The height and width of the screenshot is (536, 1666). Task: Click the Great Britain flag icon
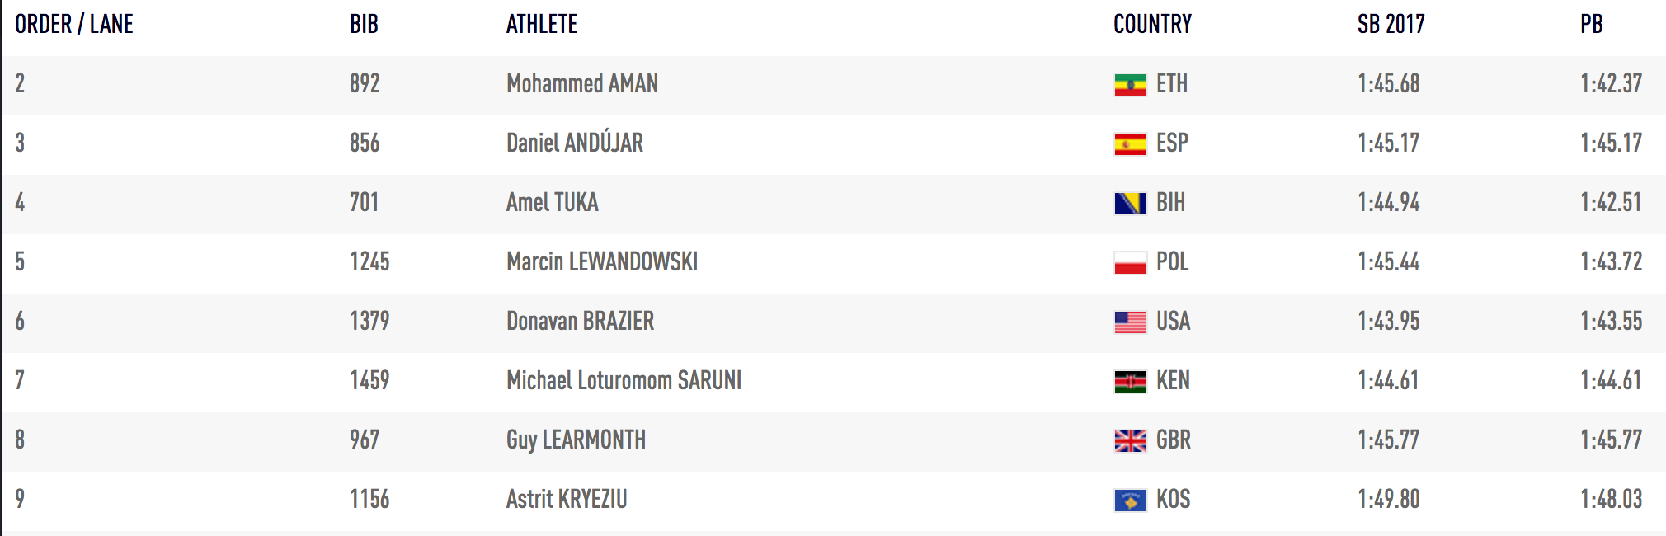(1130, 441)
